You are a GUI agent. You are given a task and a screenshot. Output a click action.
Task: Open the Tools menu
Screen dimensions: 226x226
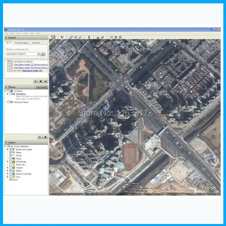click(26, 34)
